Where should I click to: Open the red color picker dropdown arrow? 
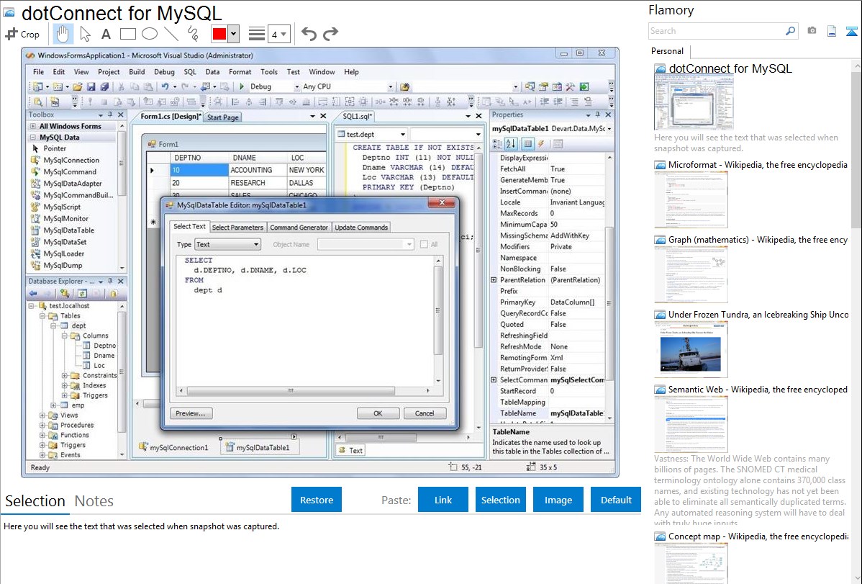(234, 34)
